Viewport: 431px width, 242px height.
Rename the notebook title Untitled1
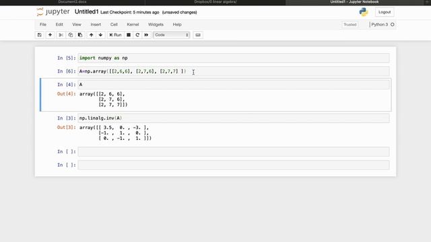pyautogui.click(x=86, y=12)
